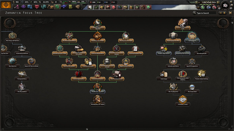
Task: Select the highlighted Taking Stock focus
Action: click(192, 37)
